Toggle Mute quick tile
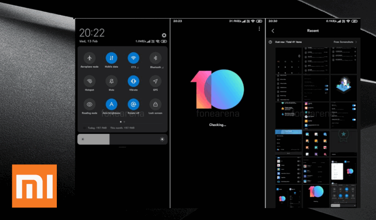This screenshot has height=220, width=376. pos(112,81)
